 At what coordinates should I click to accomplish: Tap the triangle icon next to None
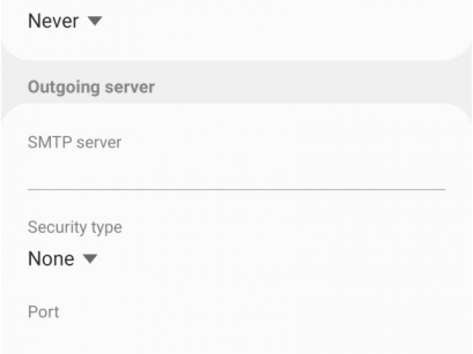click(90, 259)
